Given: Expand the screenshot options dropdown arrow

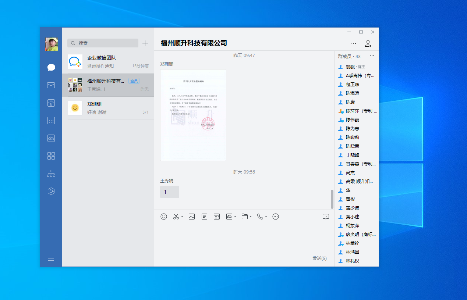Looking at the screenshot, I should (x=182, y=217).
